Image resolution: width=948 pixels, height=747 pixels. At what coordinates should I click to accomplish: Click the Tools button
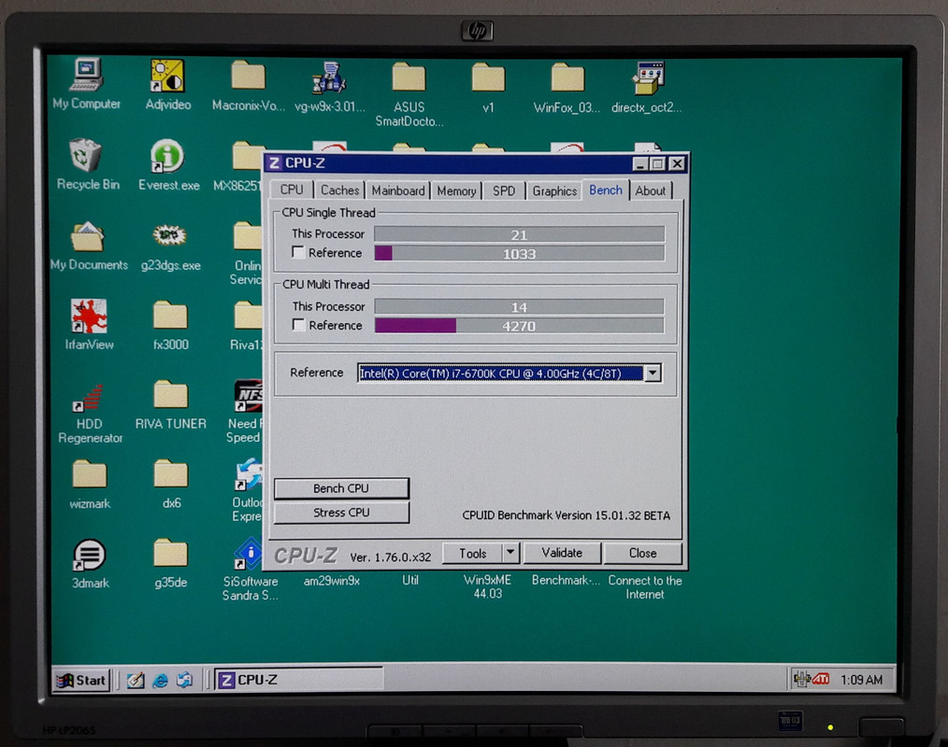[x=473, y=553]
